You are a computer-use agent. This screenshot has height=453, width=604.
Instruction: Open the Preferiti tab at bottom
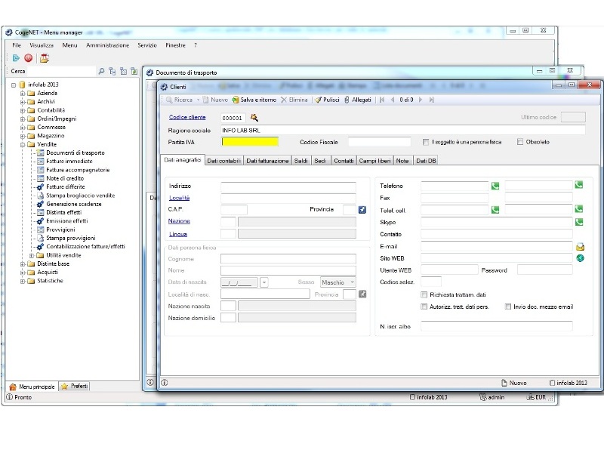point(75,386)
